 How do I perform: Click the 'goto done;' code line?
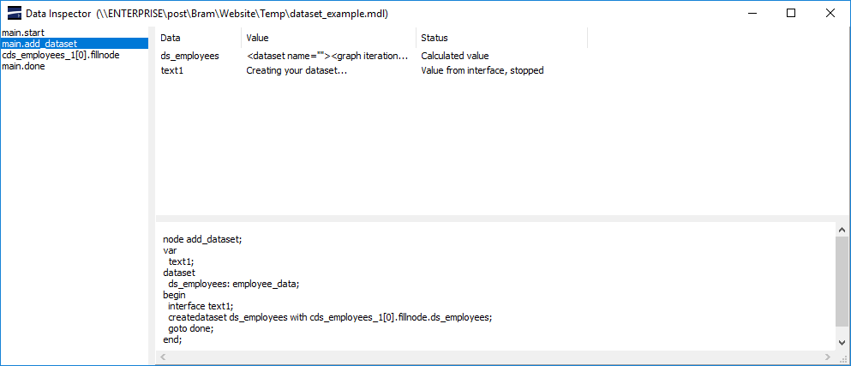tap(191, 328)
